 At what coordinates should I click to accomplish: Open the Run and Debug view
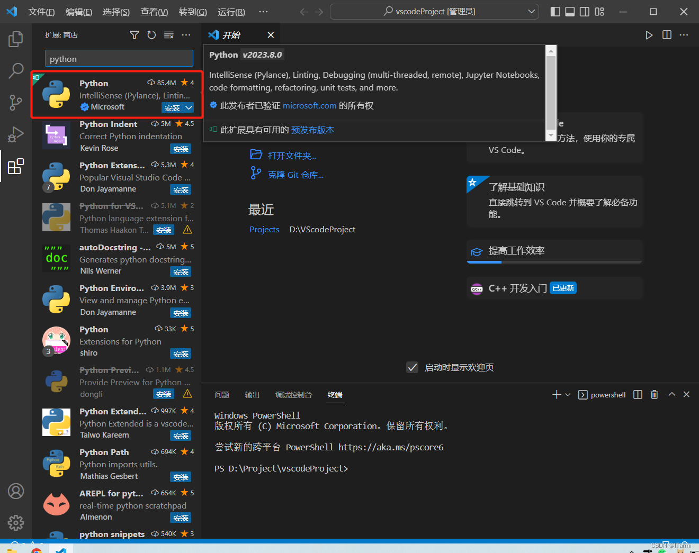tap(16, 134)
